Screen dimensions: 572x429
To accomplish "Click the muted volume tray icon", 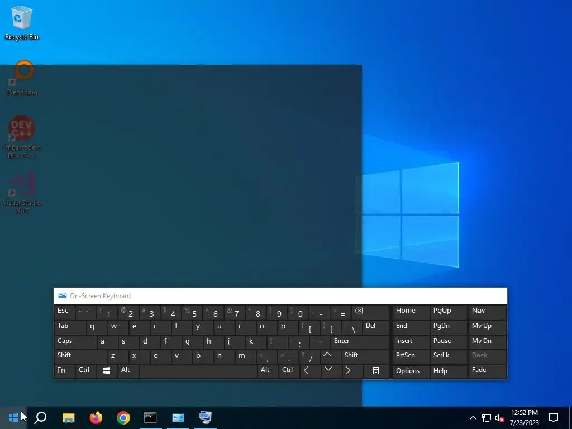I will pos(499,418).
